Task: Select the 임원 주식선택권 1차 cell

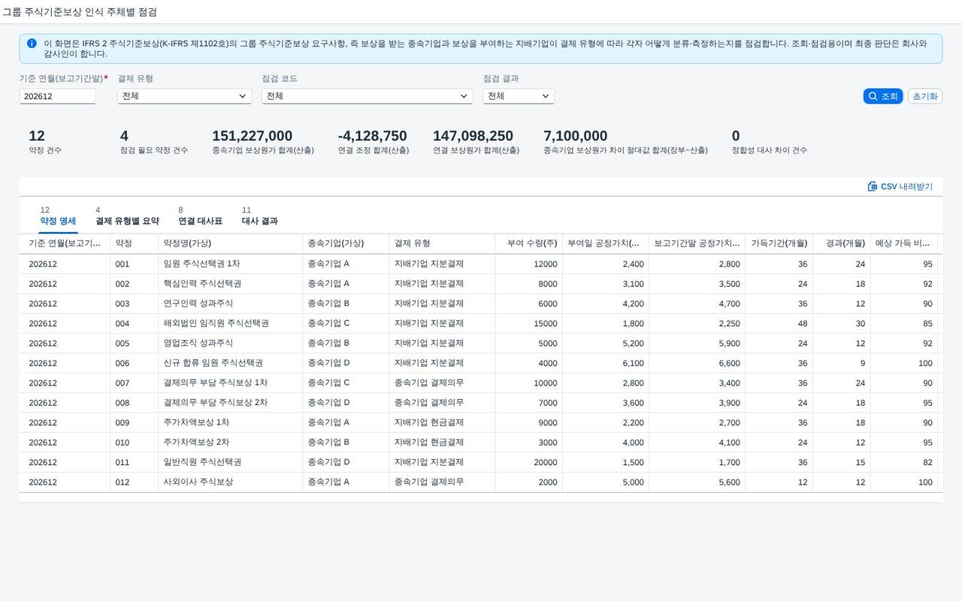Action: click(x=230, y=264)
